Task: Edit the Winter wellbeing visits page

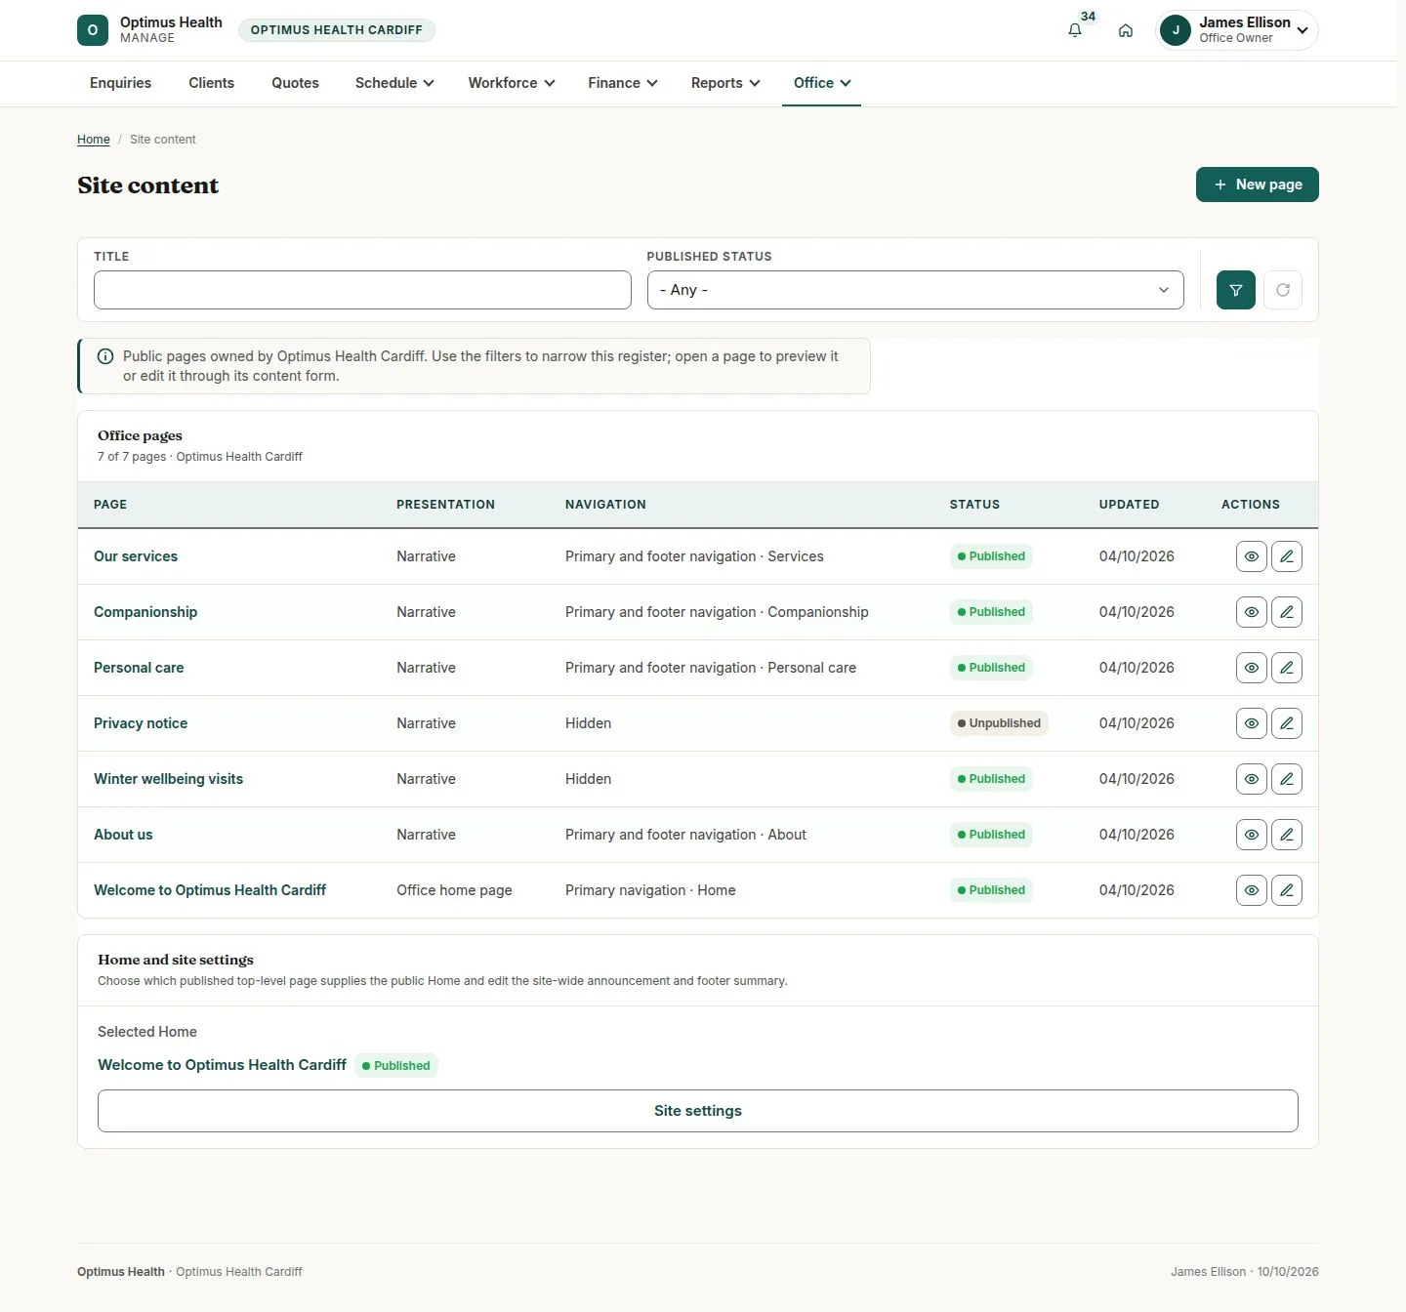Action: pos(1287,779)
